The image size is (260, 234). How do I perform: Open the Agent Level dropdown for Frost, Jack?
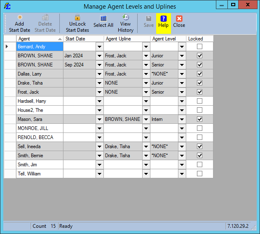[x=182, y=92]
